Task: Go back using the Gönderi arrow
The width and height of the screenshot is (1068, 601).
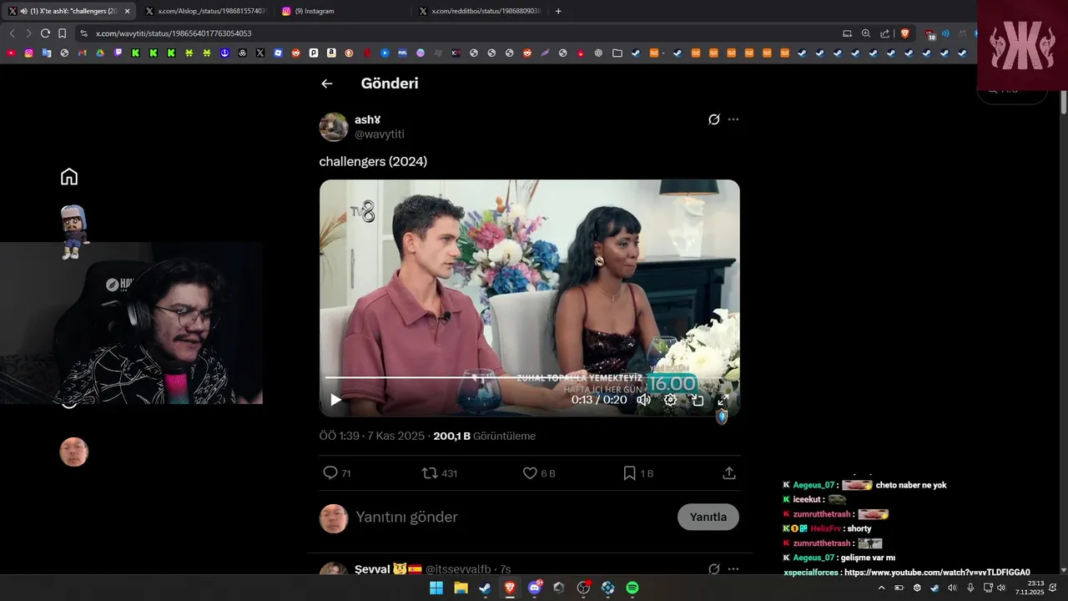Action: click(327, 83)
